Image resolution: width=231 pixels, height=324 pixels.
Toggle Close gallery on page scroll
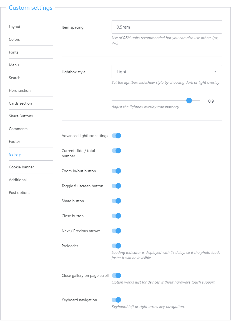point(116,275)
